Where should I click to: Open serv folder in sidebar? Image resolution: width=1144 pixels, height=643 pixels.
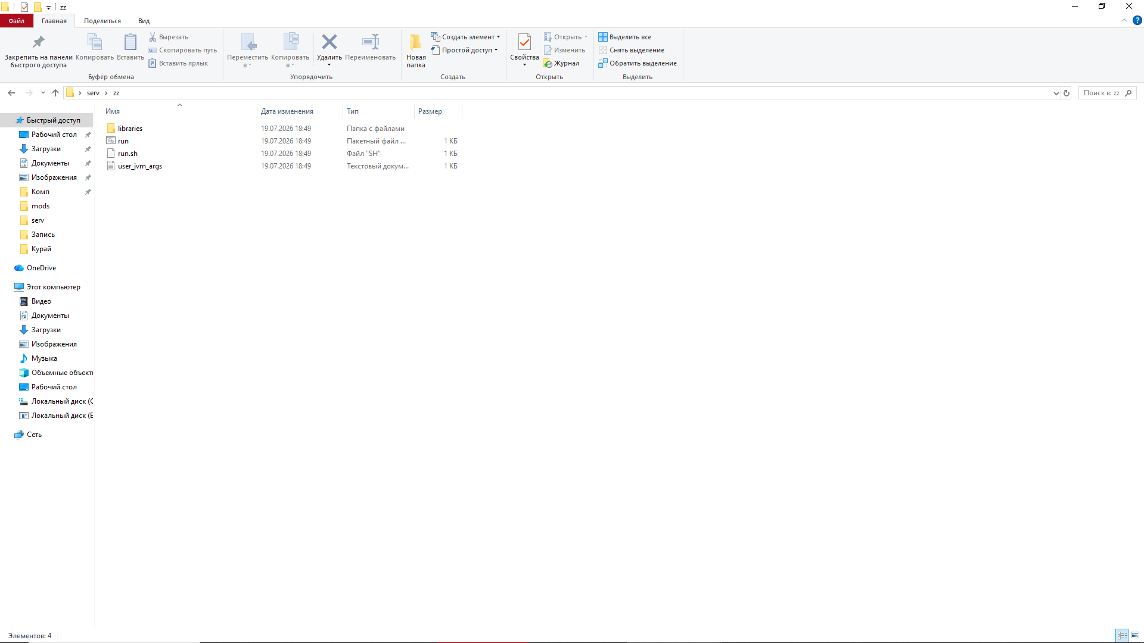[38, 220]
